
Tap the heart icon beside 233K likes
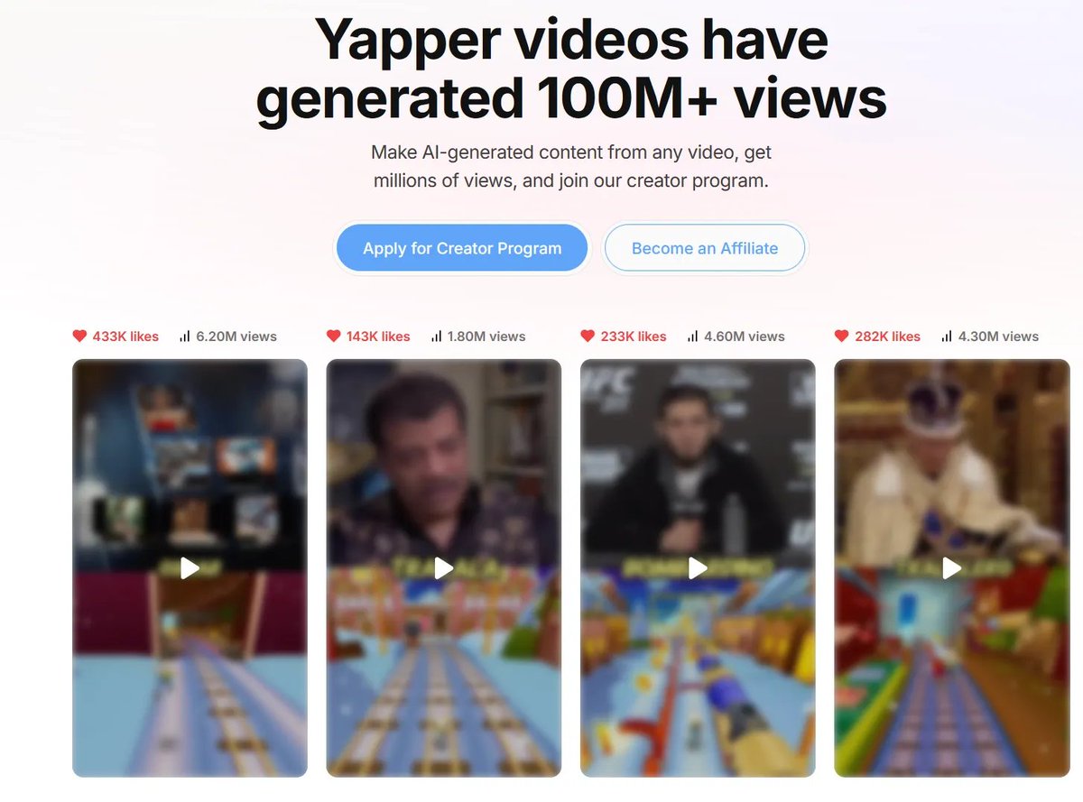[x=588, y=336]
